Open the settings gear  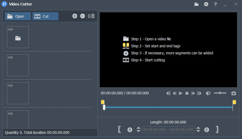tap(206, 4)
